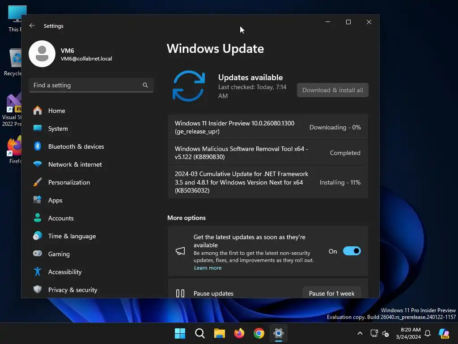
Task: Show hidden tray icons chevron
Action: pos(360,333)
